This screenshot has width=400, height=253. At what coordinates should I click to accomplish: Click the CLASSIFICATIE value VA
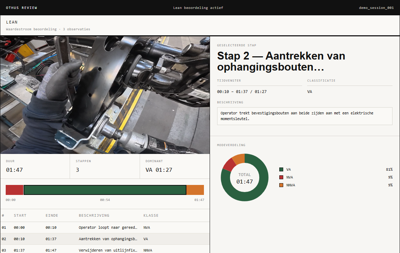tap(310, 92)
